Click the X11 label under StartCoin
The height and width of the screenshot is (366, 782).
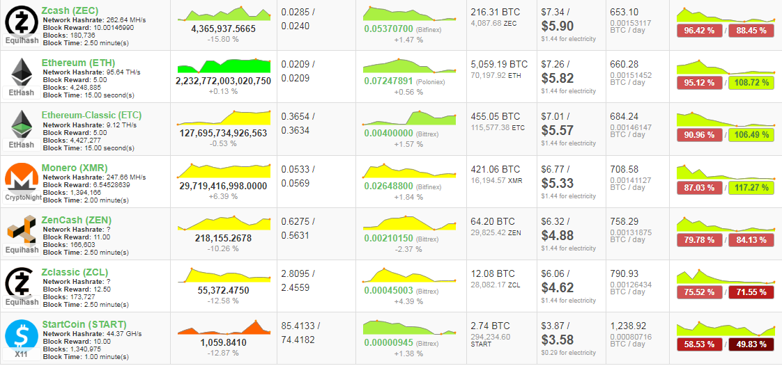pos(21,354)
